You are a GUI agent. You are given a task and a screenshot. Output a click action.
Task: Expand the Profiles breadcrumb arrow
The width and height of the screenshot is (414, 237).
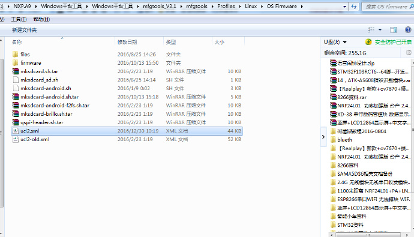pos(240,6)
